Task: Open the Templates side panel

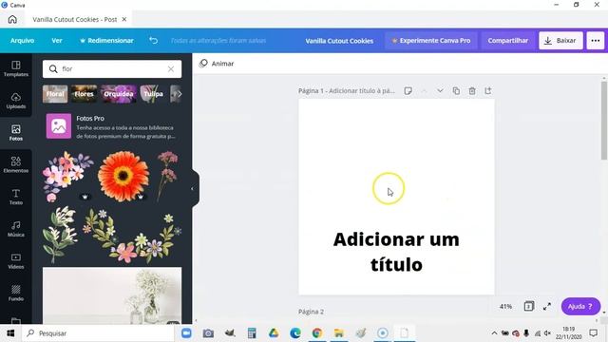Action: coord(16,68)
